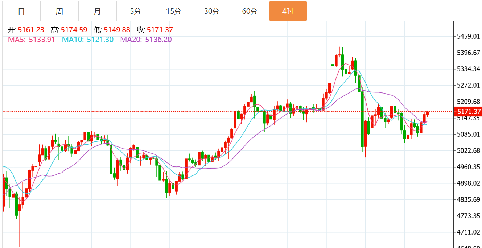Click the 5459.01 price axis label
This screenshot has height=248, width=482.
(469, 37)
